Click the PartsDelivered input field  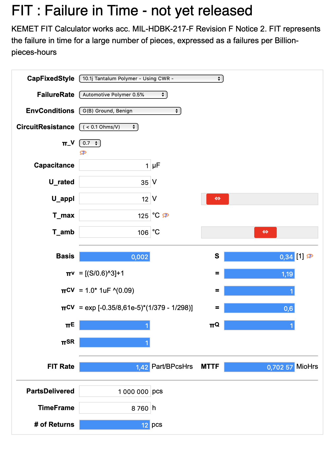click(x=115, y=391)
